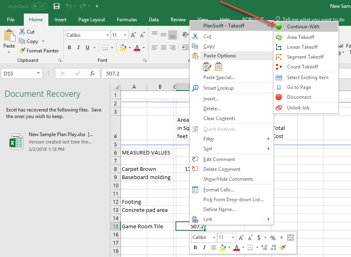Open Format Cells from context menu
This screenshot has width=351, height=257.
click(231, 190)
